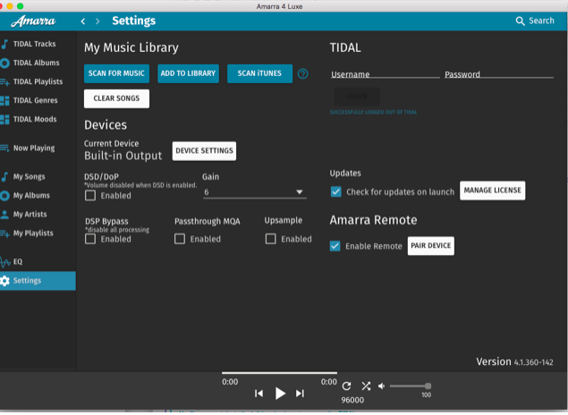The image size is (568, 415).
Task: Enable the DSP Bypass checkbox
Action: pyautogui.click(x=90, y=239)
